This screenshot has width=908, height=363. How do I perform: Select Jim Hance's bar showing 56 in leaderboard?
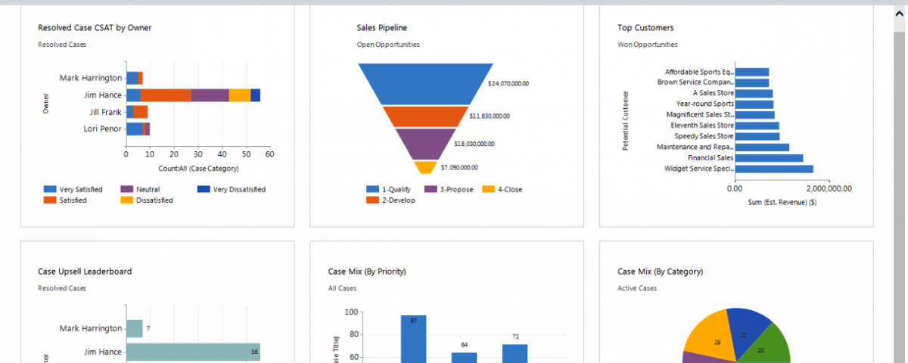[193, 352]
